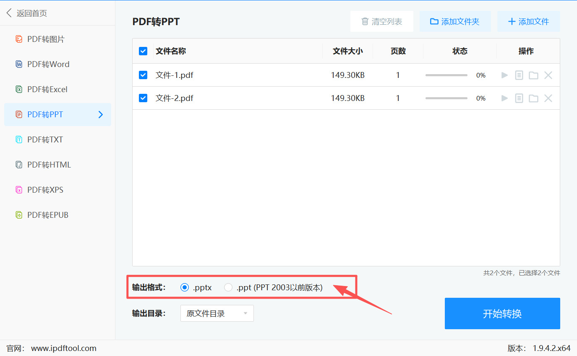
Task: Select the PDF转图片 sidebar icon
Action: (19, 39)
